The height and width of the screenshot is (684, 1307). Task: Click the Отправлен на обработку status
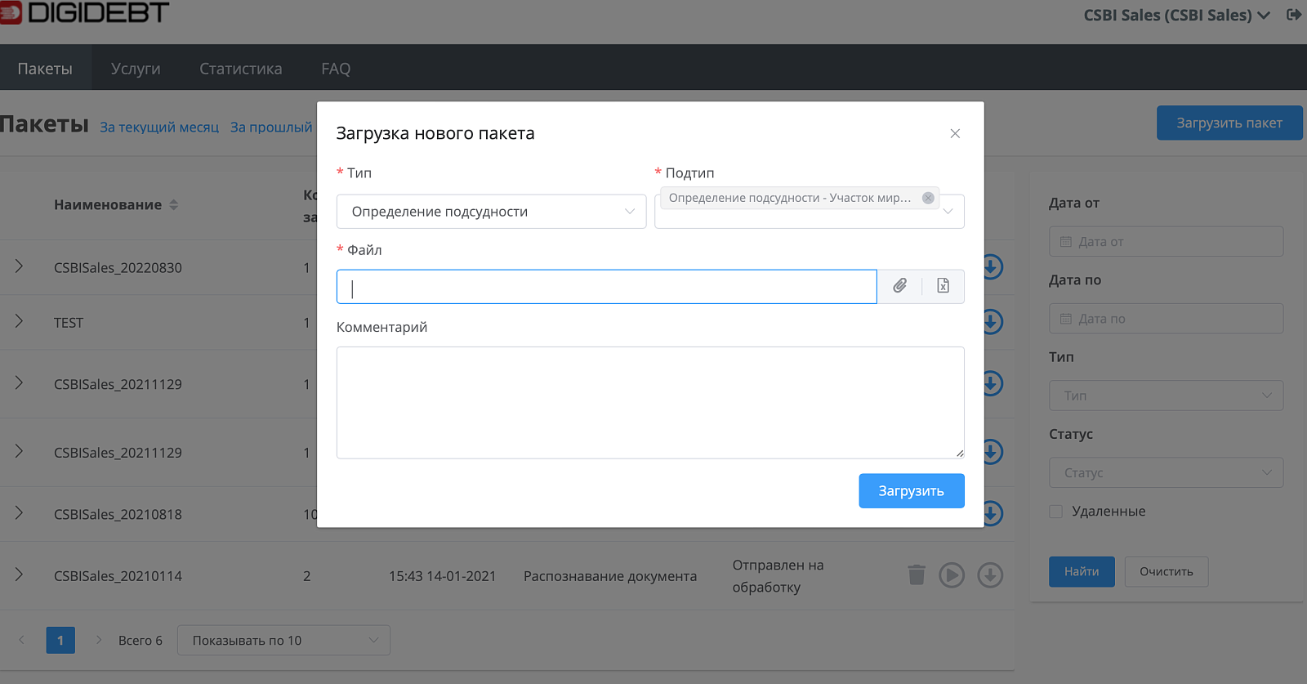click(x=778, y=576)
